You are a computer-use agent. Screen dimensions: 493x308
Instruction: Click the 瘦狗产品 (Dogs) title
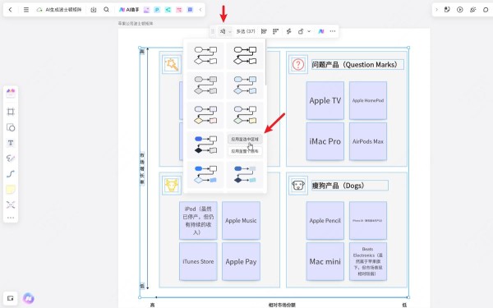[350, 186]
